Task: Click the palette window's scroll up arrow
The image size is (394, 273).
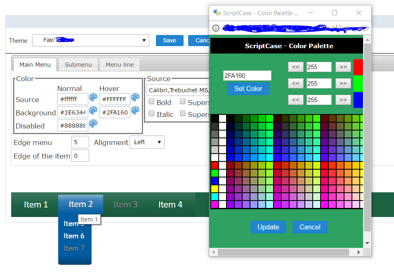Action: 367,40
